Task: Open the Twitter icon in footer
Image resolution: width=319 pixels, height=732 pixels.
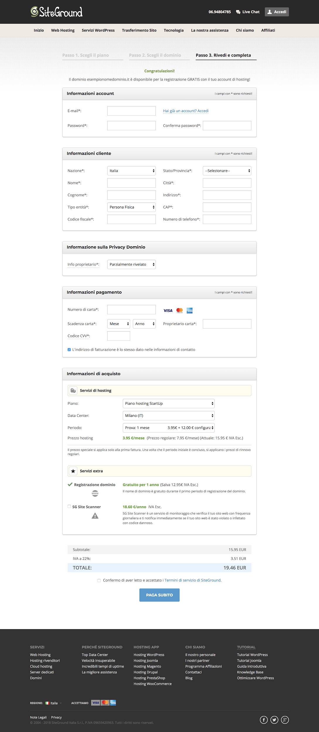Action: (x=274, y=720)
